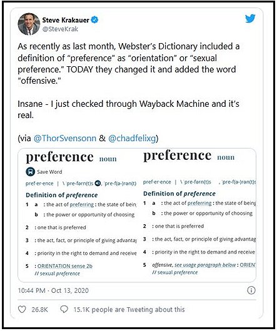The image size is (277, 331).
Task: Play pronunciation audio speaker icon
Action: click(x=98, y=183)
